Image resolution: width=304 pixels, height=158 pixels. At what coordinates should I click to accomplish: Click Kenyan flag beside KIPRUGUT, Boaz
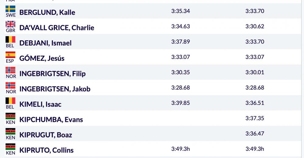10,131
